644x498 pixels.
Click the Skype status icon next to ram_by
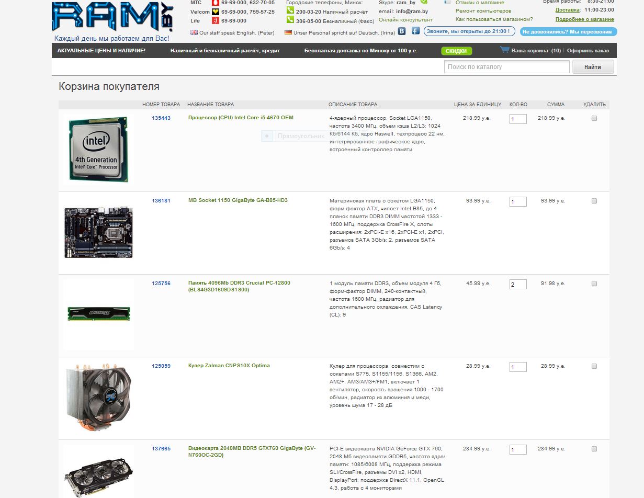coord(424,2)
